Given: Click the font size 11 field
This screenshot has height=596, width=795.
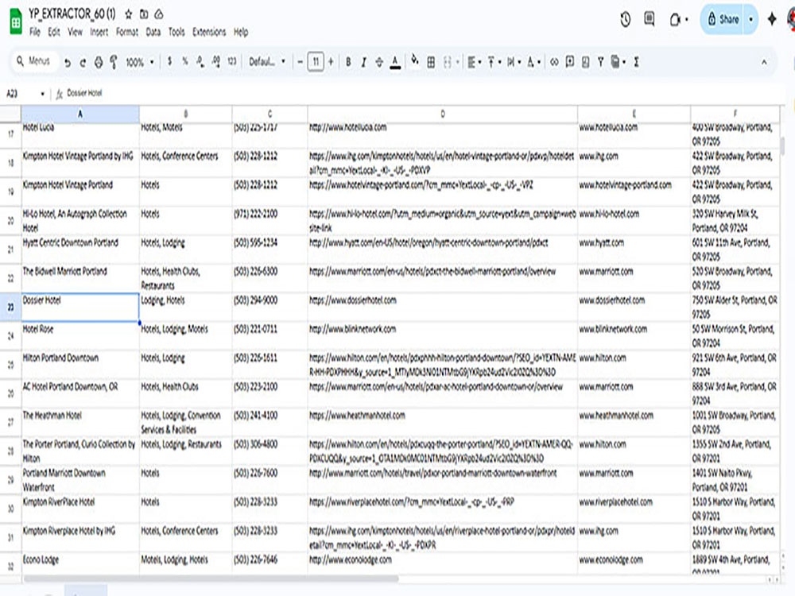Looking at the screenshot, I should (316, 62).
